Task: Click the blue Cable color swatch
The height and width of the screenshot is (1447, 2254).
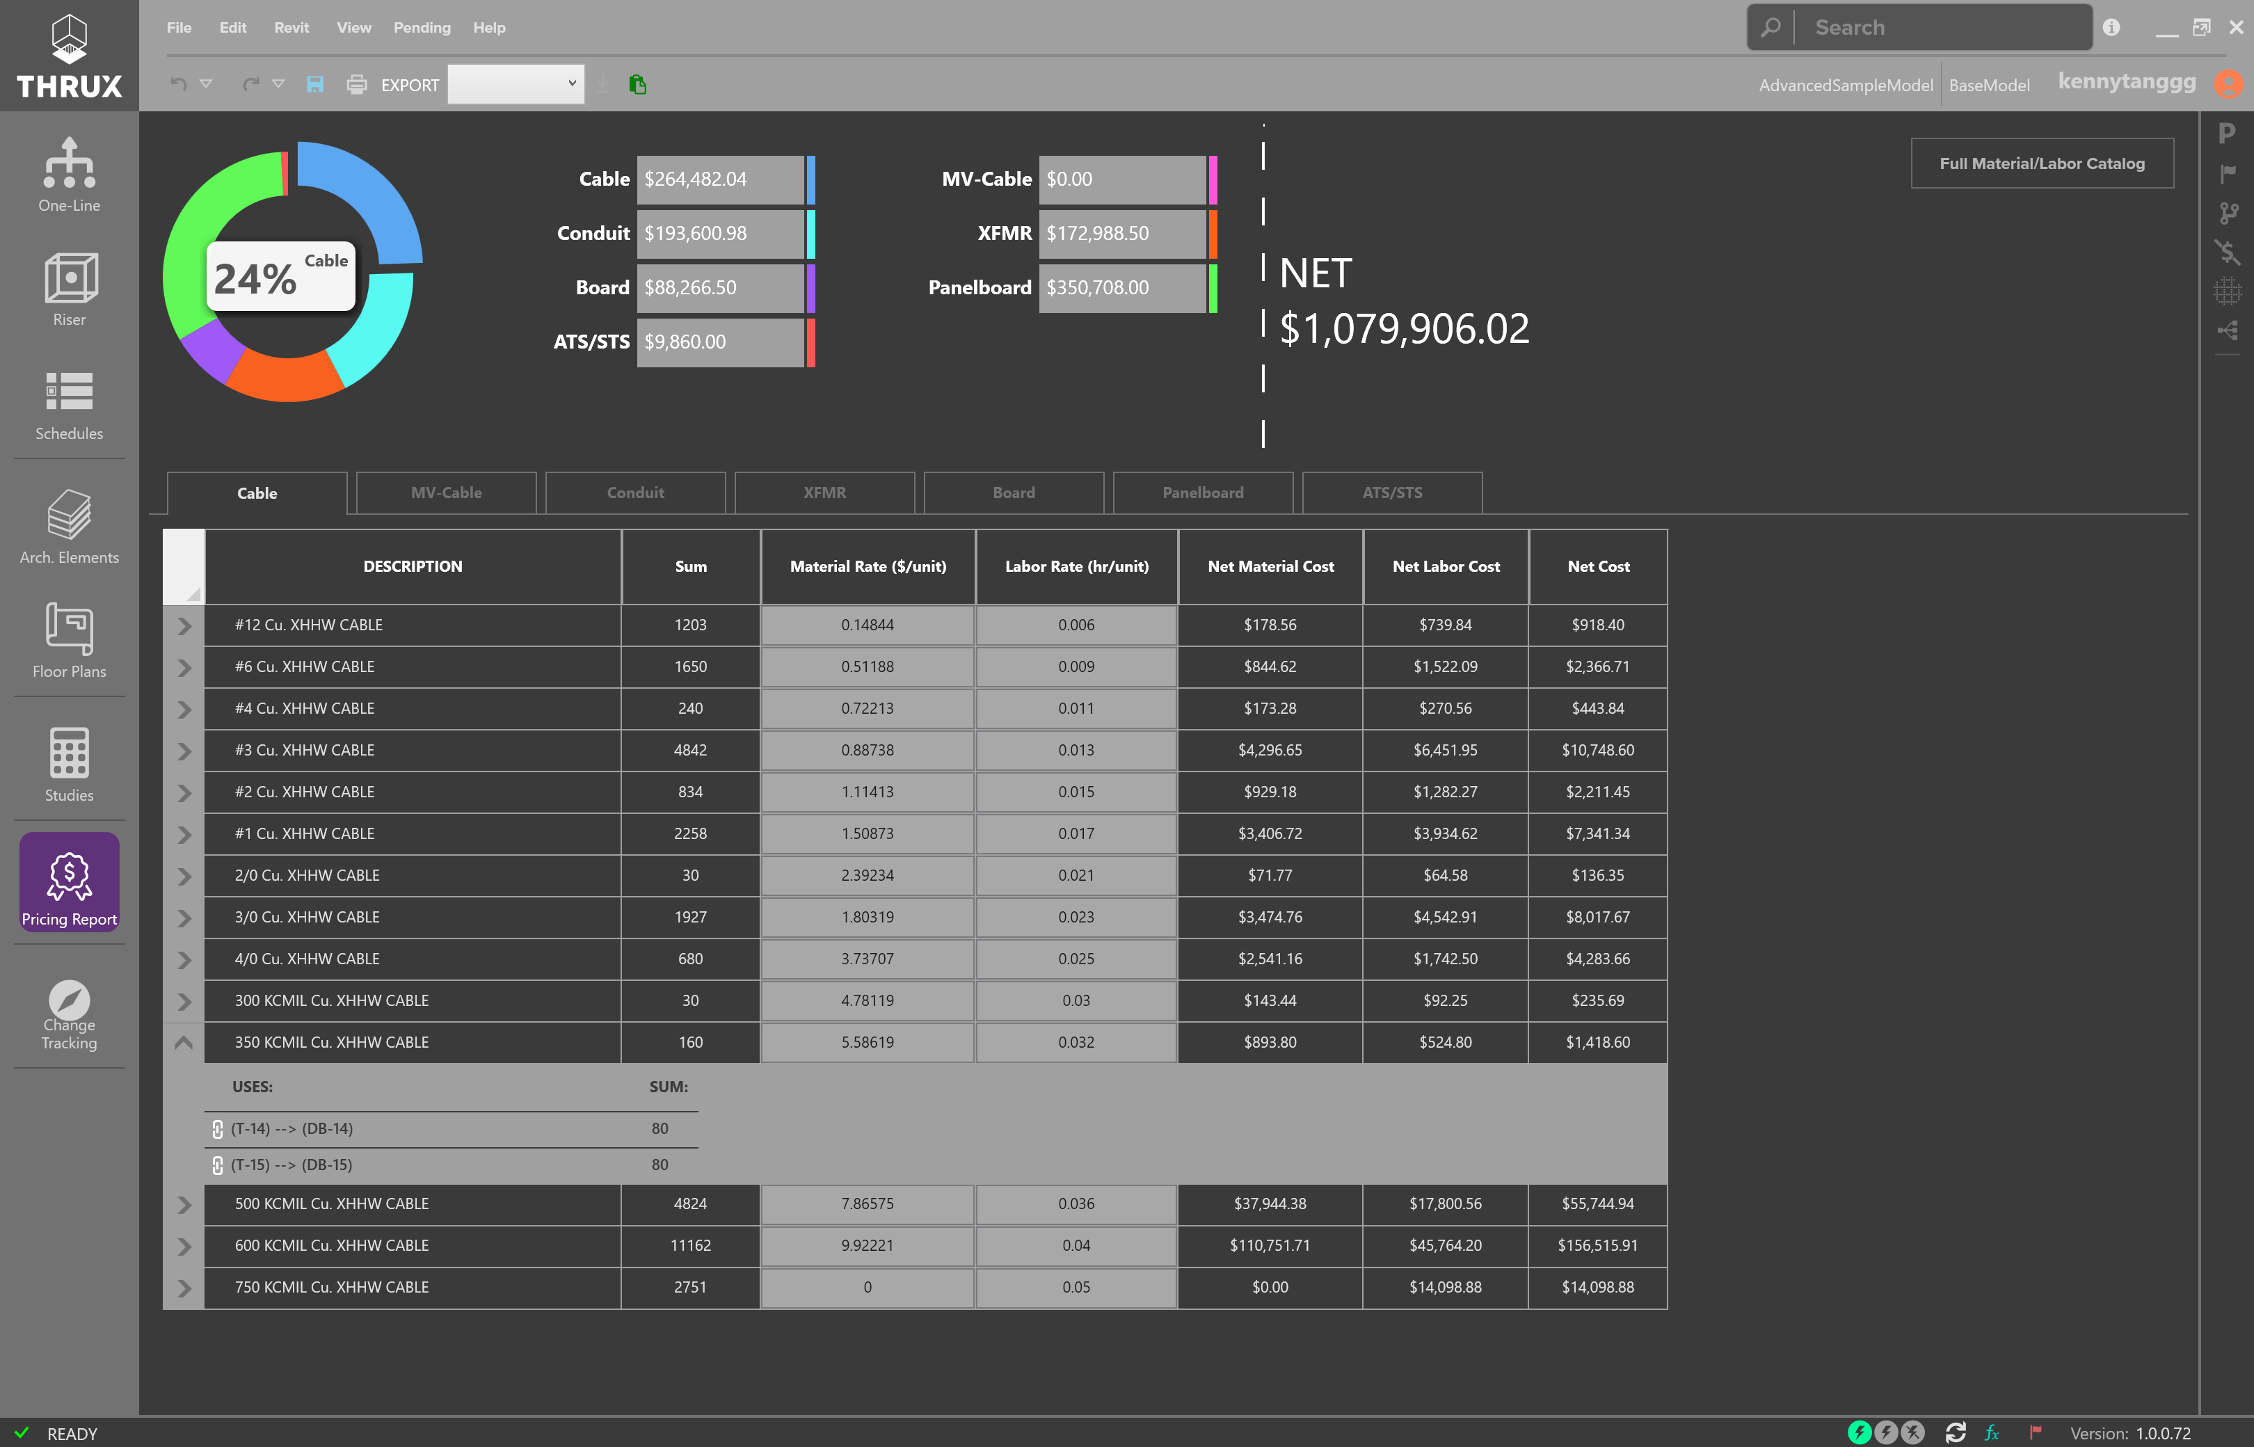Action: click(x=811, y=179)
